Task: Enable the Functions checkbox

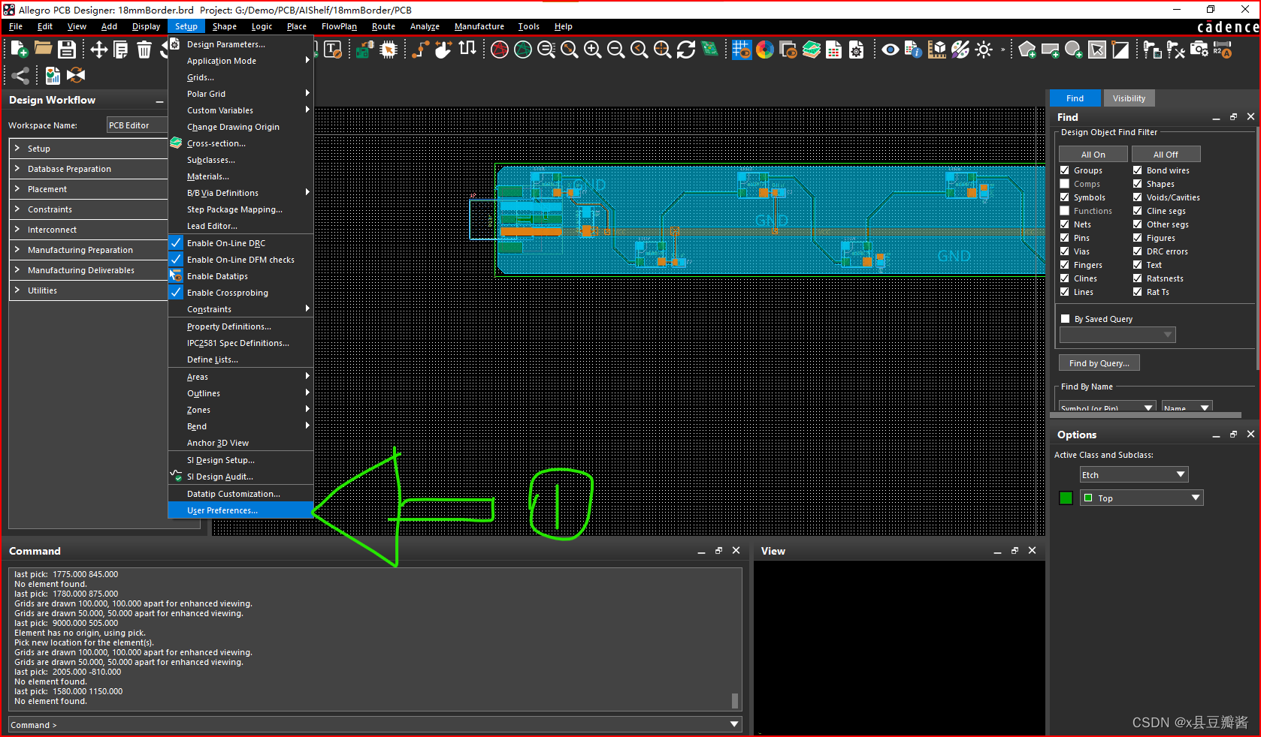Action: (x=1065, y=211)
